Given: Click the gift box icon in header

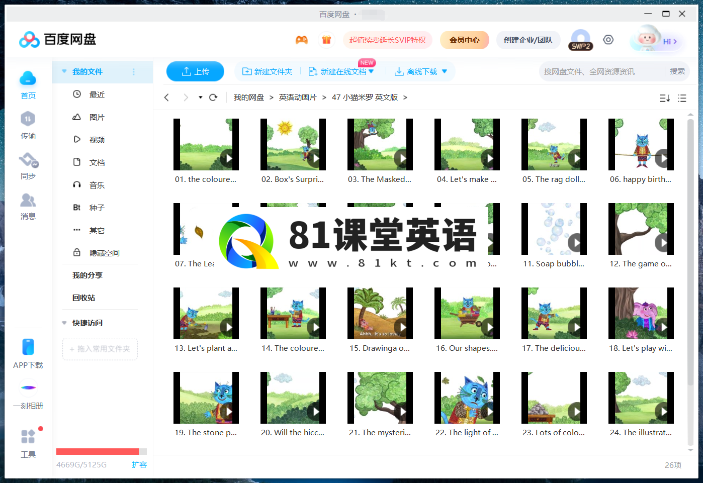Looking at the screenshot, I should tap(326, 40).
